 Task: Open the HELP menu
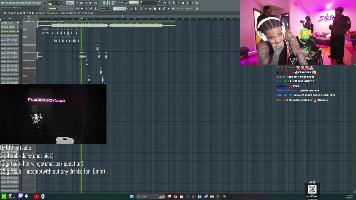pos(39,3)
